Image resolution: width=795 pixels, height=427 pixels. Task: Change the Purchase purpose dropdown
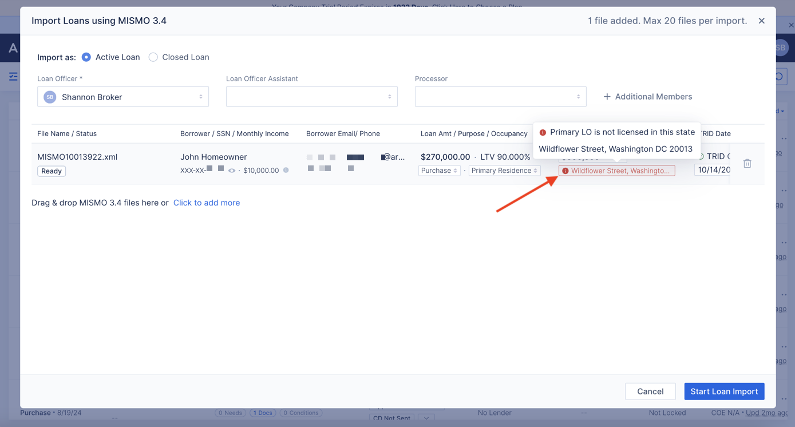pyautogui.click(x=439, y=171)
